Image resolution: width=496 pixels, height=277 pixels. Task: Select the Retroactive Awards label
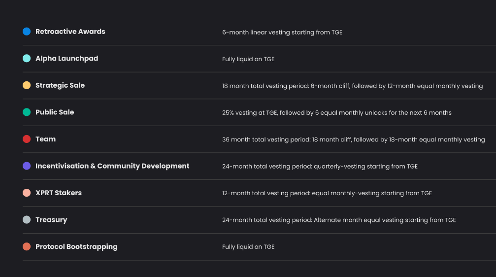[x=70, y=32]
